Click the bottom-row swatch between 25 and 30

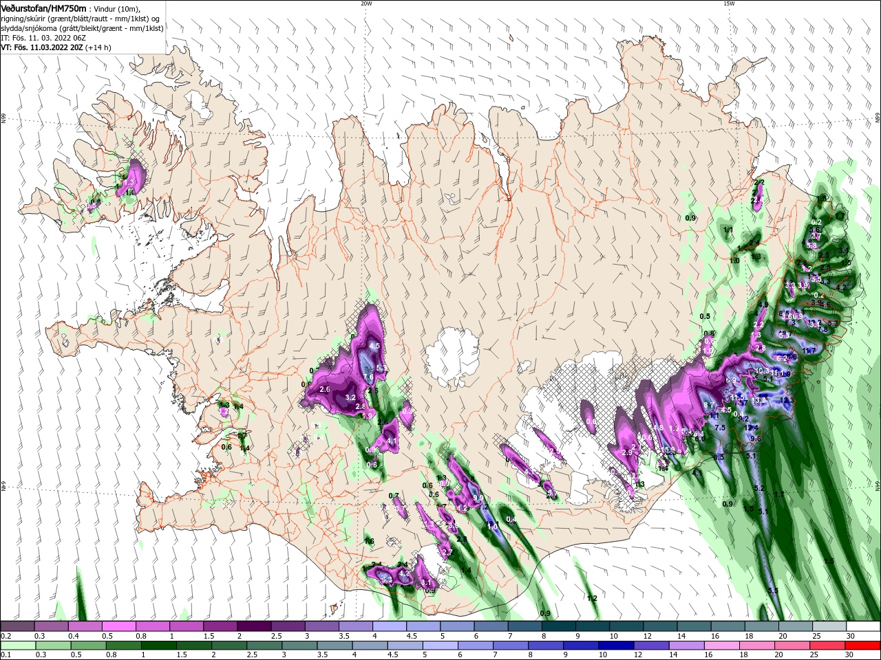tap(829, 646)
